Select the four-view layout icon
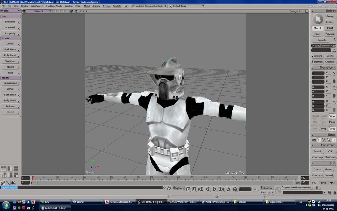Image resolution: width=337 pixels, height=211 pixels. [x=16, y=168]
